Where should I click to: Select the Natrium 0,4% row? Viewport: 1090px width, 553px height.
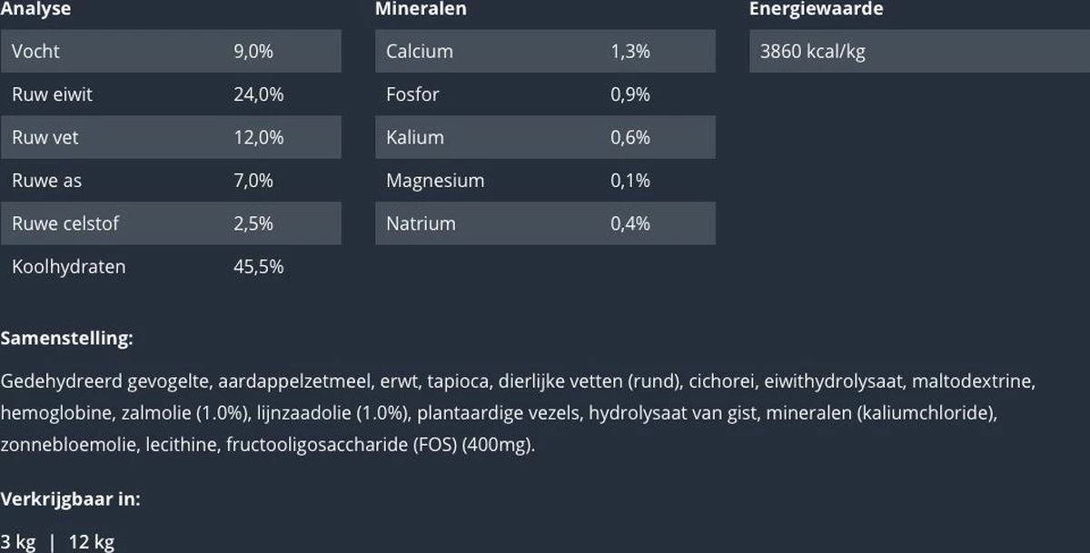(545, 223)
